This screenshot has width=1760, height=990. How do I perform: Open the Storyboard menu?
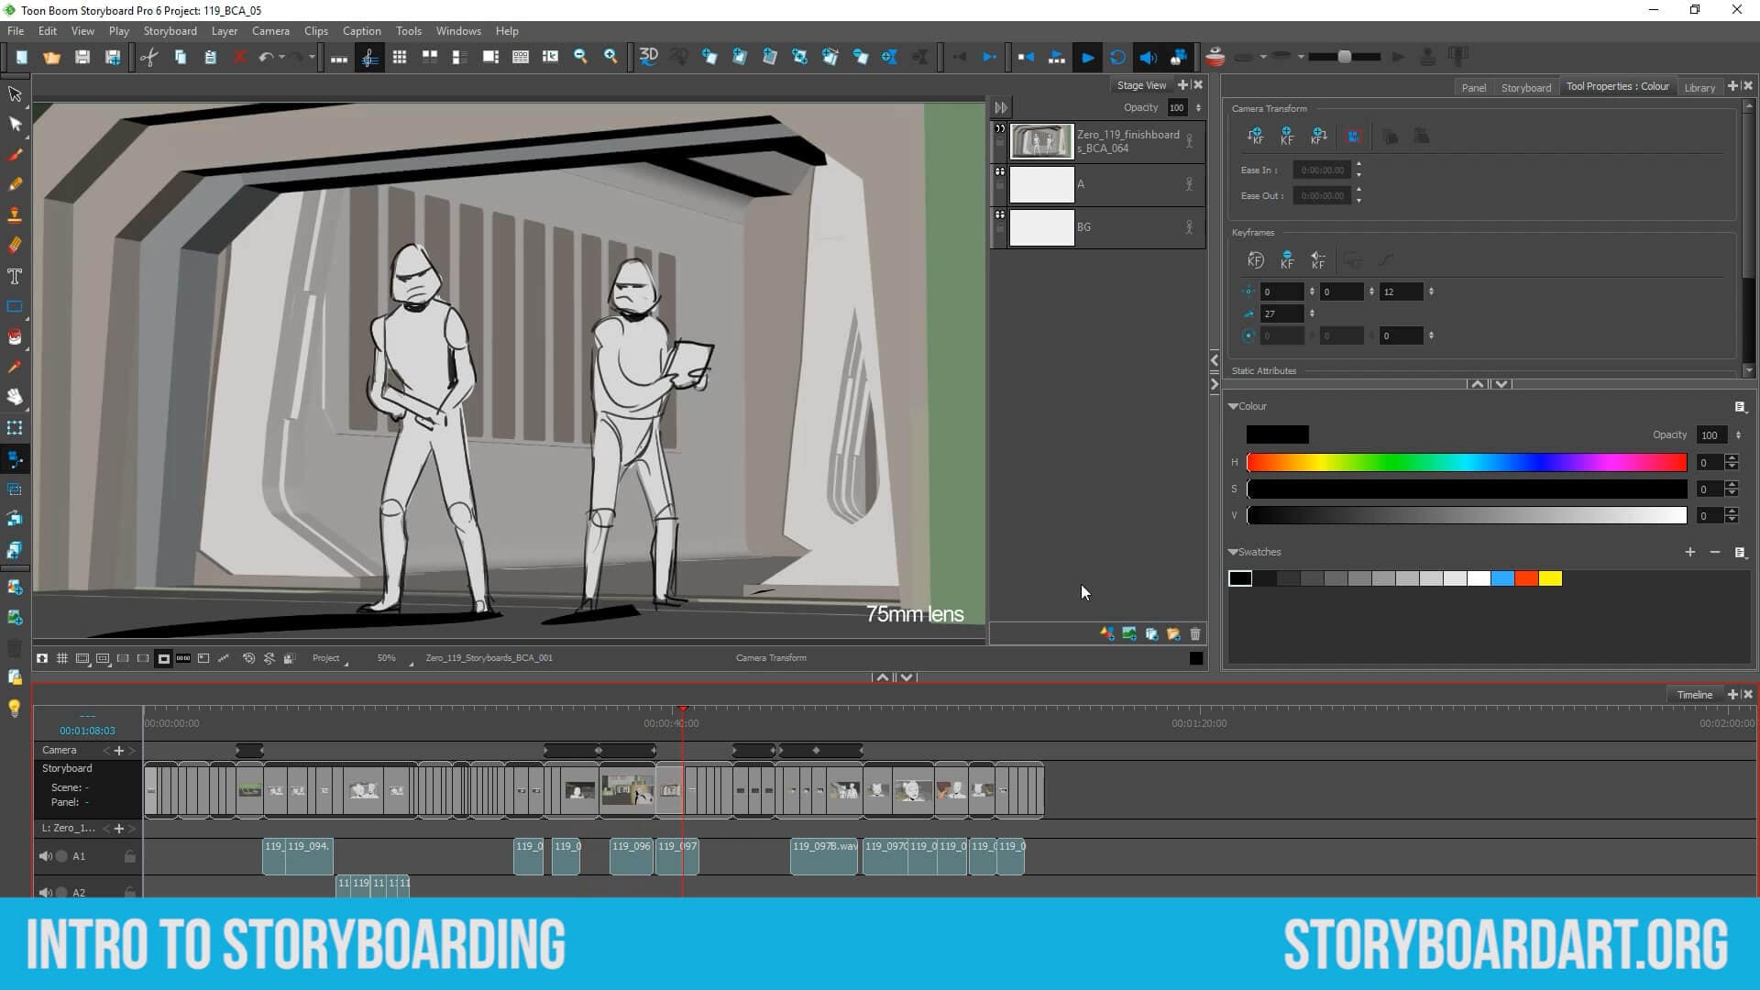tap(170, 30)
